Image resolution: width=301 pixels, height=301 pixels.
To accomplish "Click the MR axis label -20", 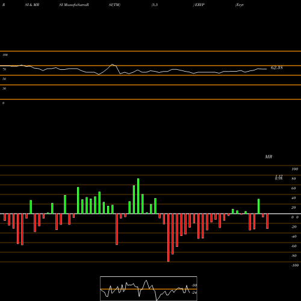I will point(294,227).
